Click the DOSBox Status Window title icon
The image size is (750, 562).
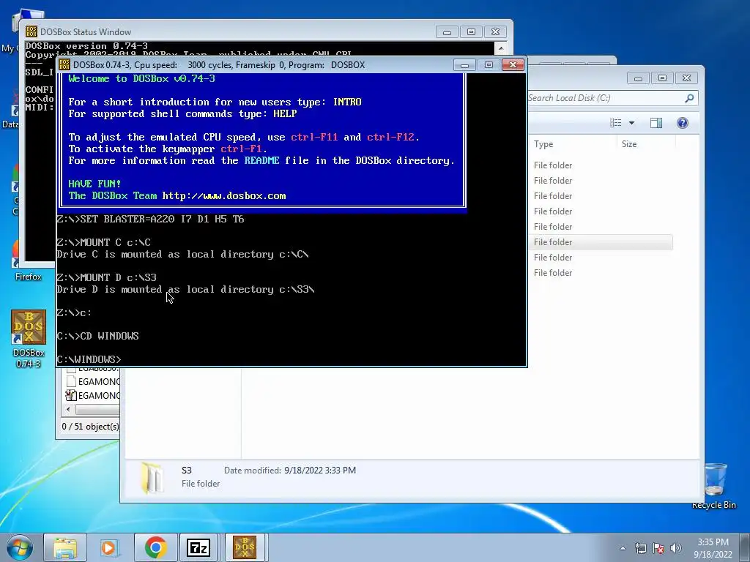point(31,31)
